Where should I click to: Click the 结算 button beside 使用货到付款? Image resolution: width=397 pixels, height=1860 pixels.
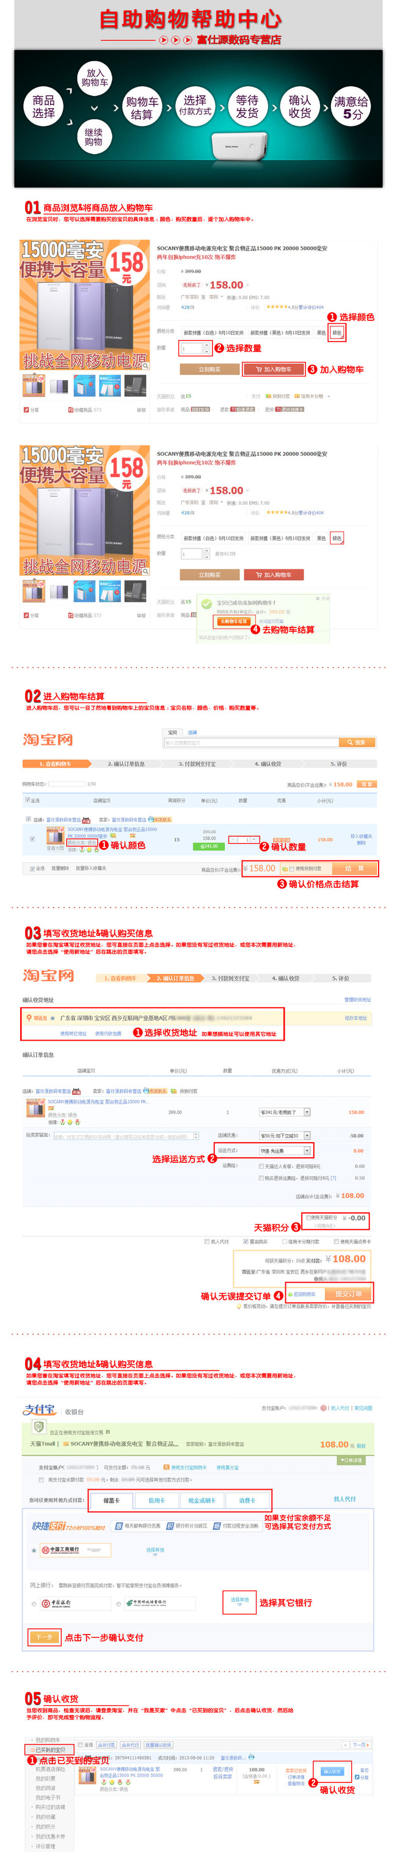[354, 868]
